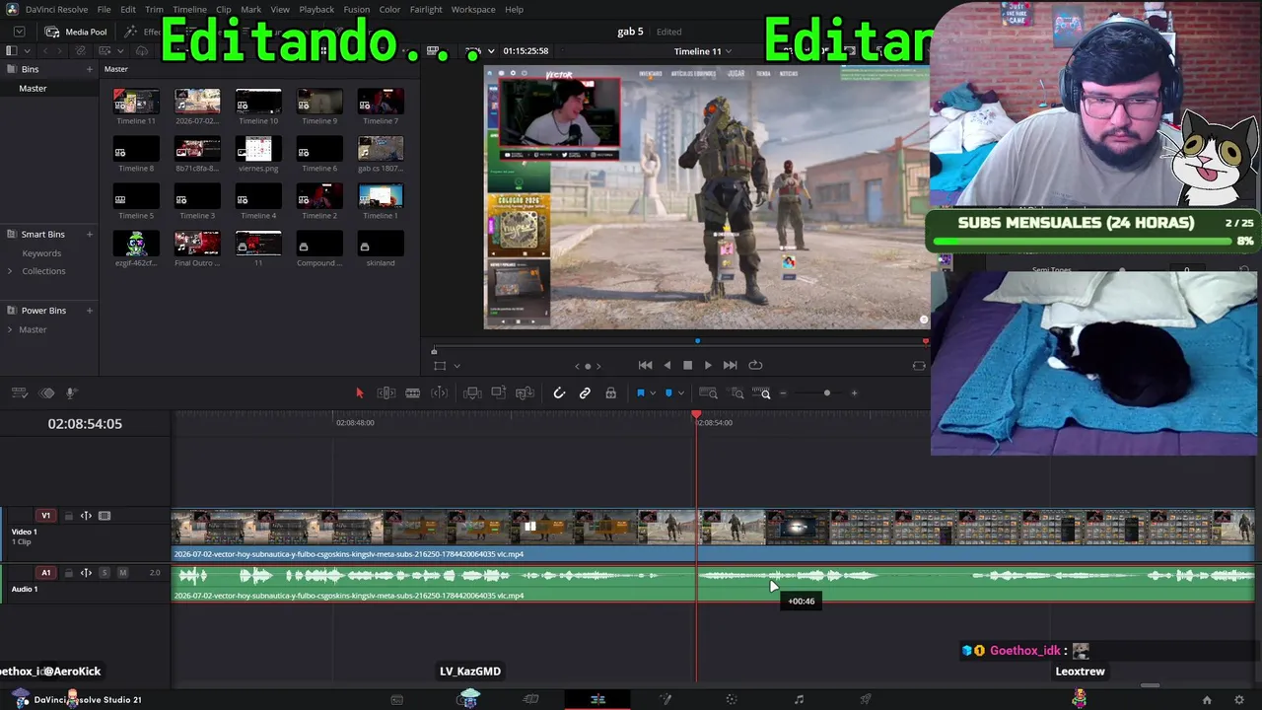The image size is (1262, 710).
Task: Click the timeline zoom out minus
Action: click(783, 393)
